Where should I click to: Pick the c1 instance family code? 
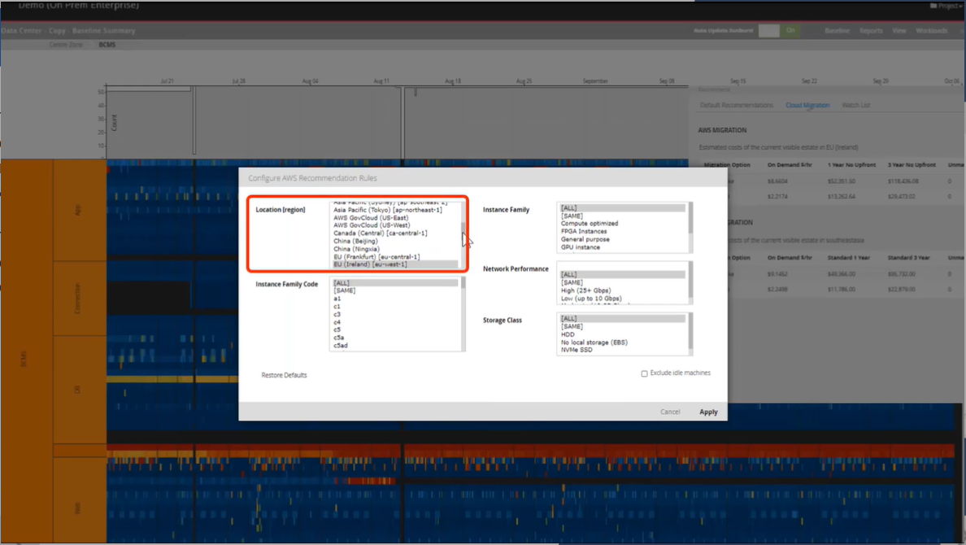coord(337,307)
